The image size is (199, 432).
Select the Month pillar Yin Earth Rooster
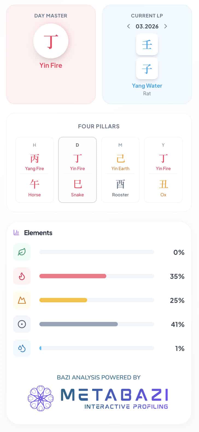point(120,170)
